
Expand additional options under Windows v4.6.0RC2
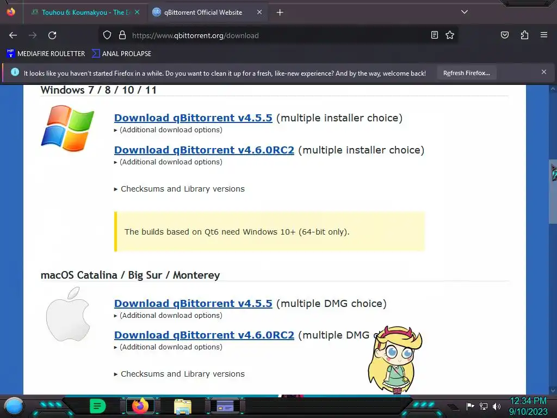pos(169,162)
